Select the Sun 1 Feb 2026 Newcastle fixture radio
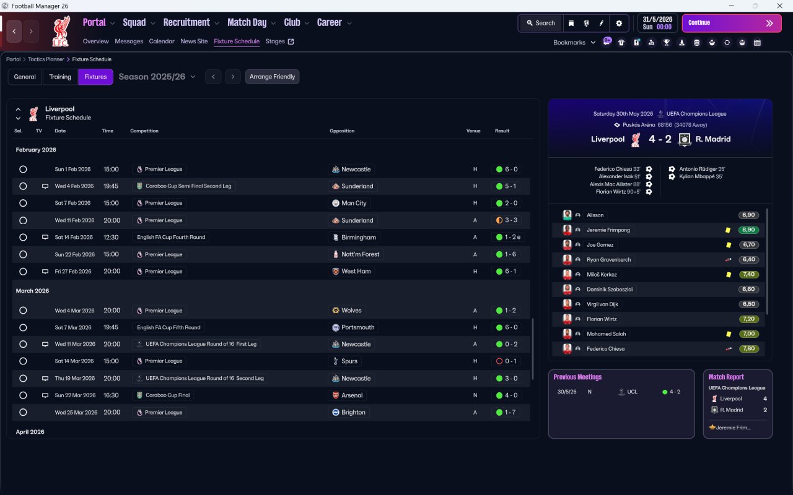This screenshot has width=793, height=495. pyautogui.click(x=23, y=169)
